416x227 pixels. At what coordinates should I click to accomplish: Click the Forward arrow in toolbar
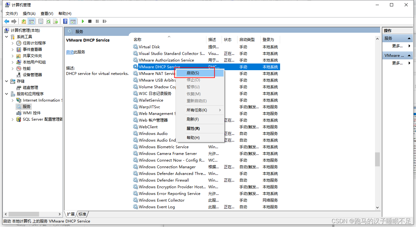(x=14, y=21)
